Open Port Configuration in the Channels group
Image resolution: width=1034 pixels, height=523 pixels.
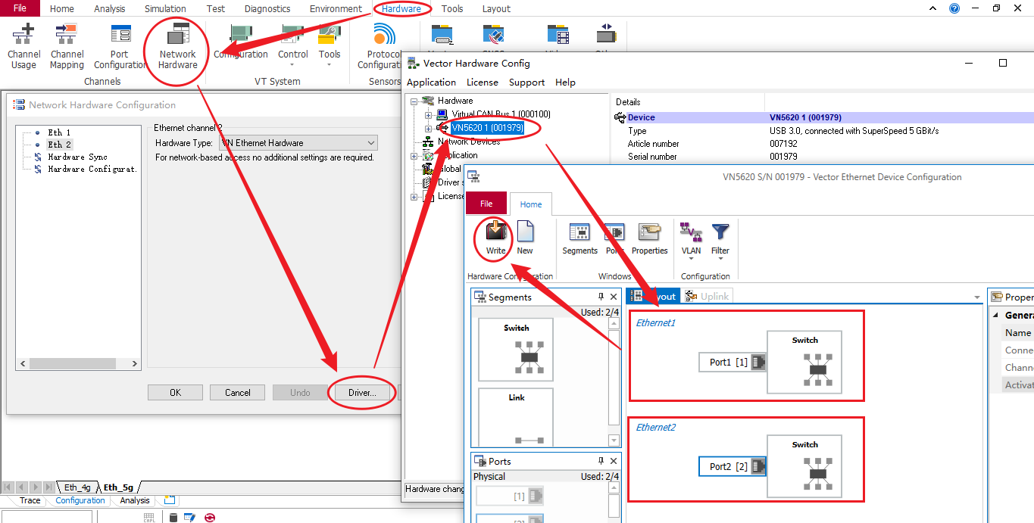(x=120, y=47)
